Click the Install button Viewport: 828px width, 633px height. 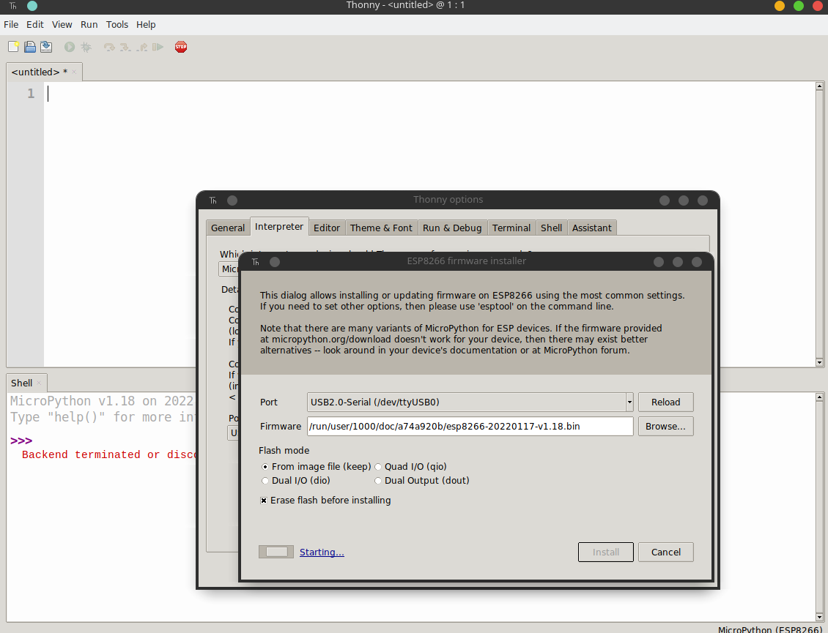[606, 553]
